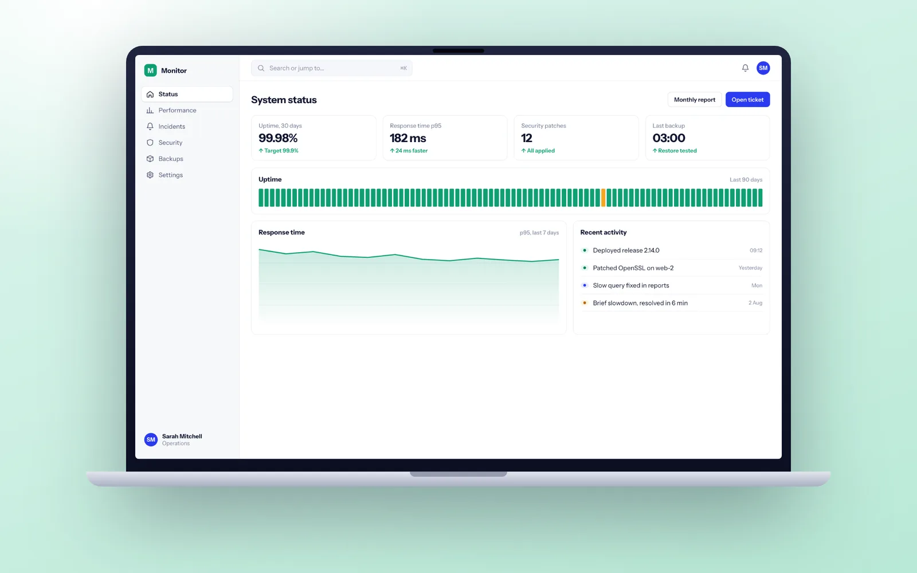Click the 'All applied' label
Viewport: 917px width, 573px height.
coord(538,151)
